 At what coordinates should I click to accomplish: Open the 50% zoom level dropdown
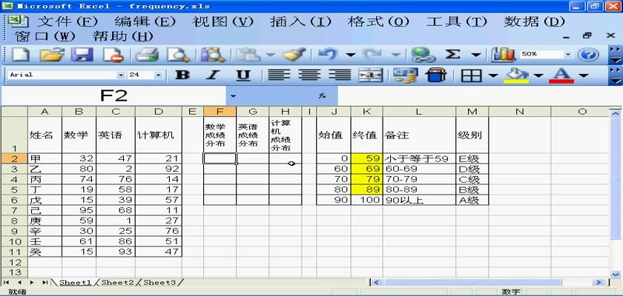568,55
